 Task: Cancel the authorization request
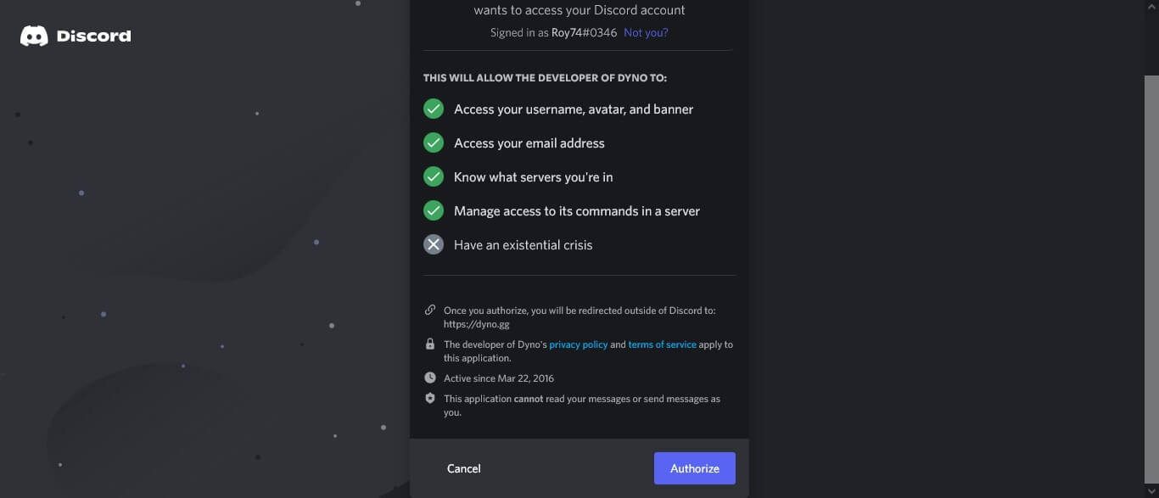[x=464, y=468]
